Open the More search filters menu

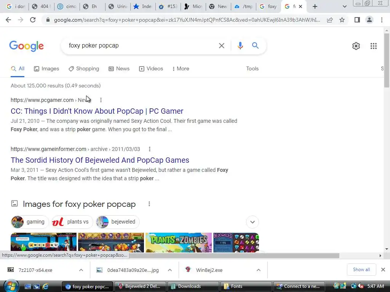[x=181, y=68]
